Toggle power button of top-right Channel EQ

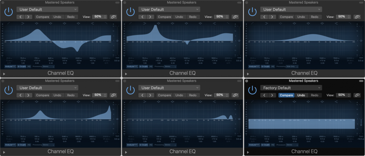click(252, 12)
